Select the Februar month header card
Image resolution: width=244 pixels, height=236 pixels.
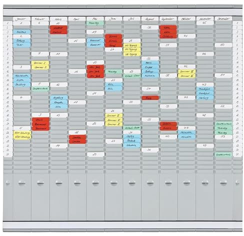[x=40, y=19]
